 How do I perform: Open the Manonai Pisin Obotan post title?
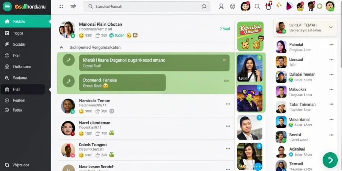pos(100,24)
